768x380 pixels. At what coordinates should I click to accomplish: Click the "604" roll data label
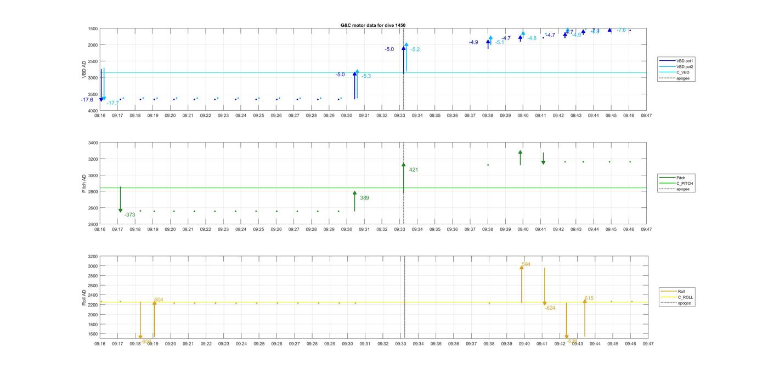pos(159,300)
